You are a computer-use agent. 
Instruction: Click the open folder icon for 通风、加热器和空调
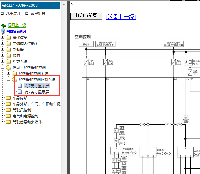point(8,67)
